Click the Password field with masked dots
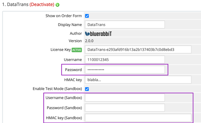 tap(125, 70)
